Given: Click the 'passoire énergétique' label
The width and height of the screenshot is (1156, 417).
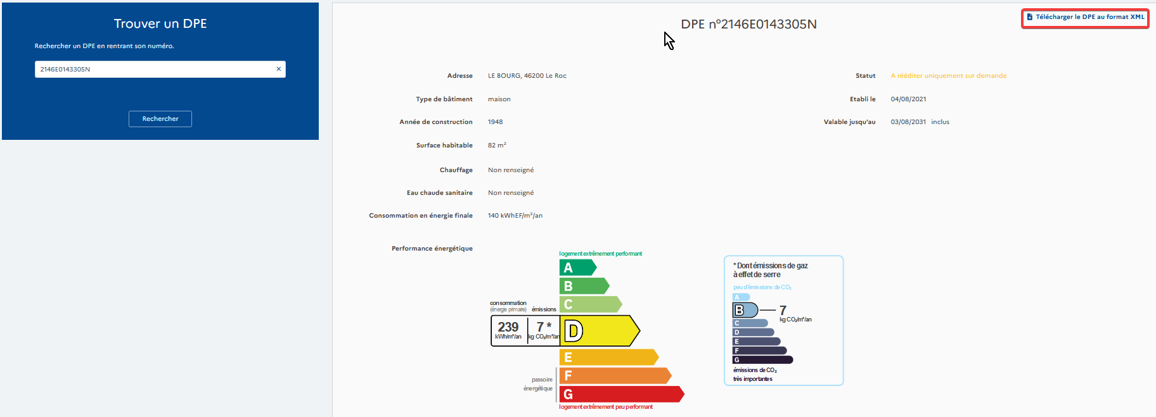Looking at the screenshot, I should [x=538, y=384].
